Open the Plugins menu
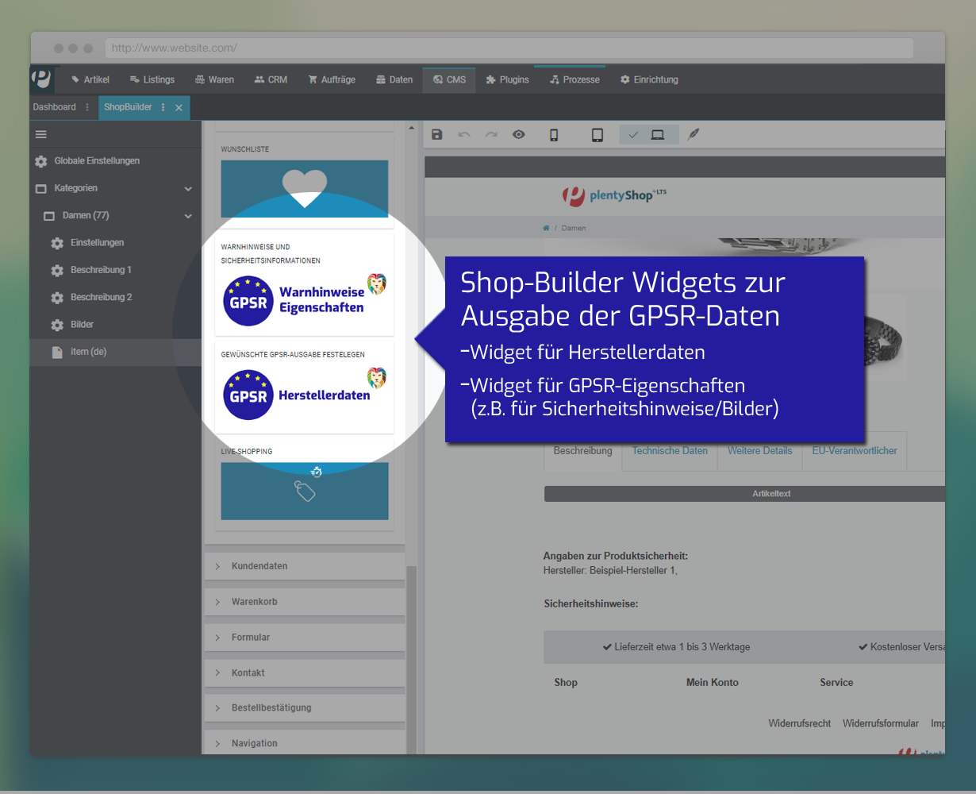 (x=507, y=79)
